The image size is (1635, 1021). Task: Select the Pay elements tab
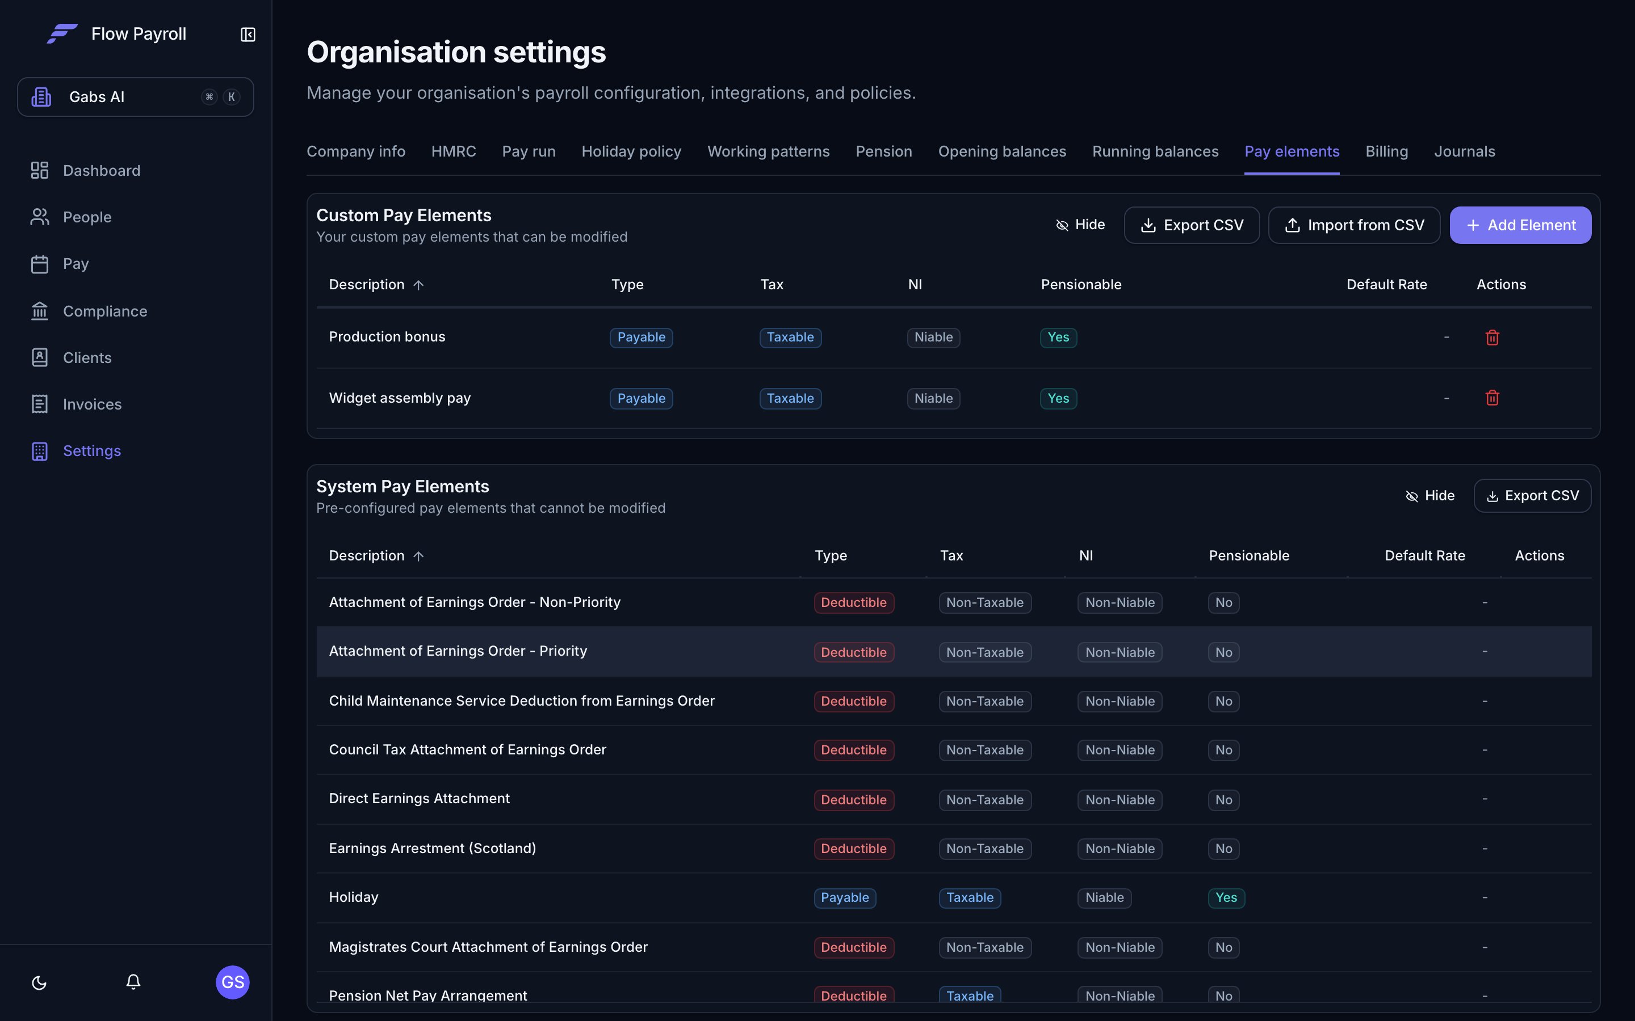(1292, 151)
